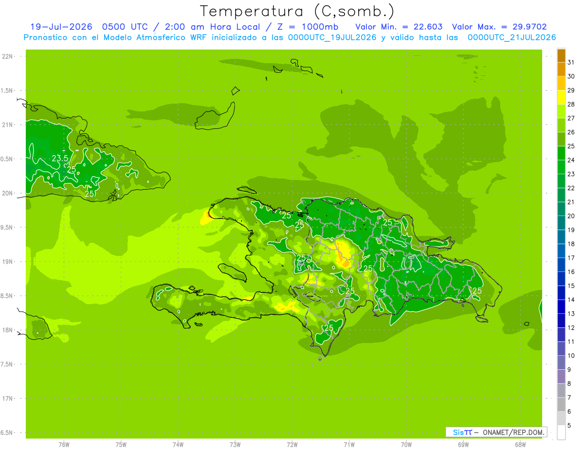Image resolution: width=584 pixels, height=451 pixels.
Task: Click the 20N latitude axis label
Action: pyautogui.click(x=7, y=193)
